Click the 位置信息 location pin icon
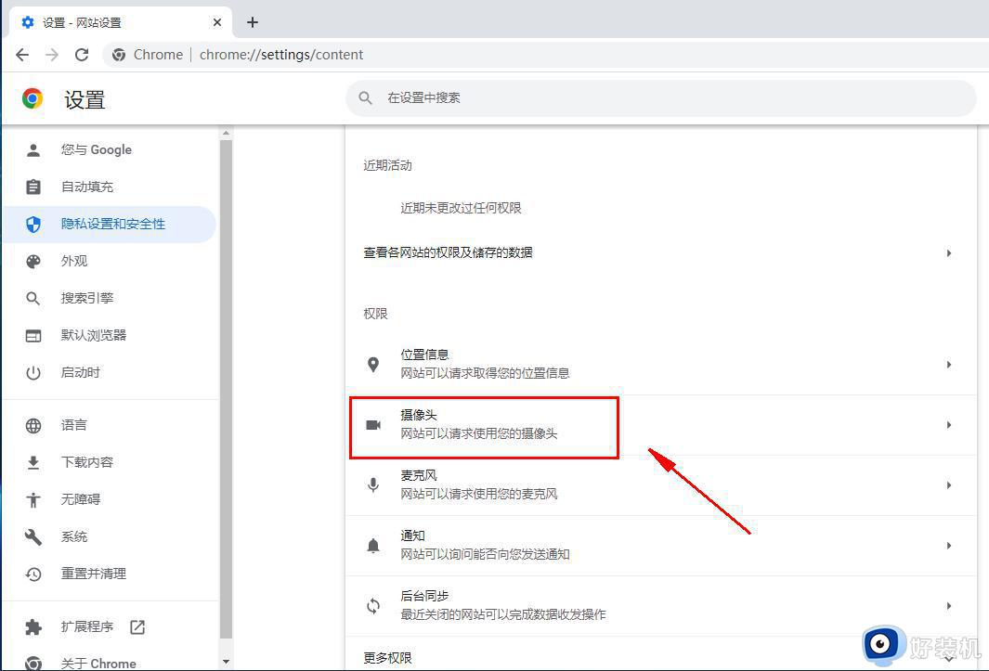This screenshot has width=989, height=671. (x=373, y=363)
